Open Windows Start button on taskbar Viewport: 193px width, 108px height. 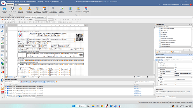pyautogui.click(x=74, y=106)
